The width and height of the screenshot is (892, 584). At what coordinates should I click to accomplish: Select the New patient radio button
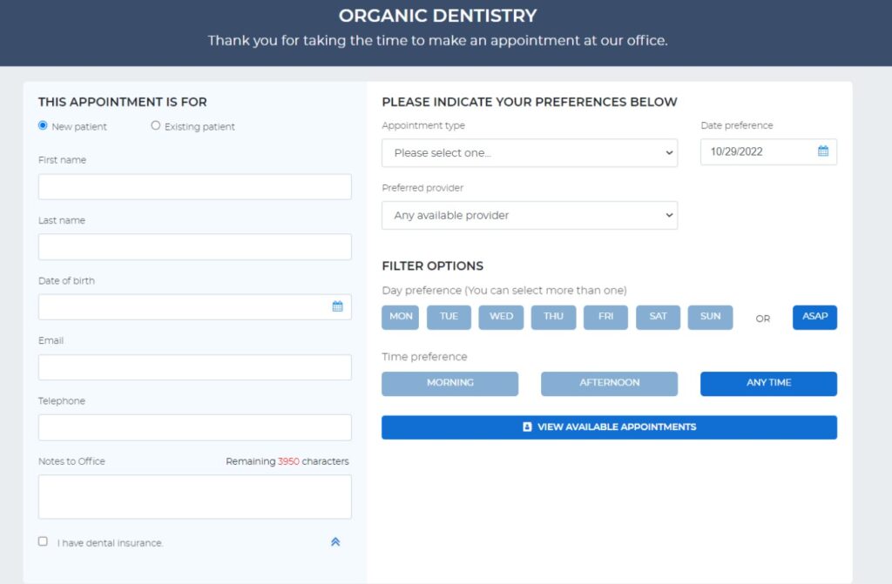[x=42, y=125]
